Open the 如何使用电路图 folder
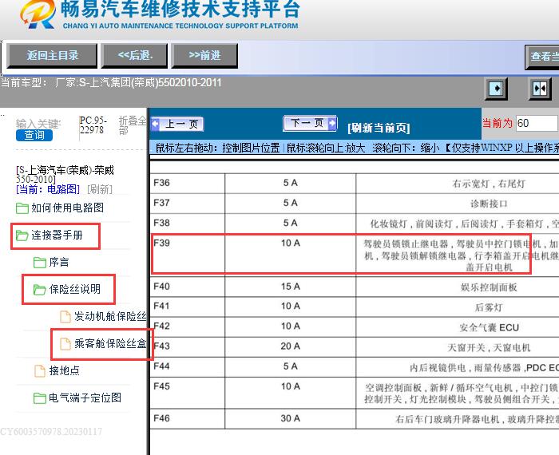This screenshot has width=559, height=455. [67, 208]
